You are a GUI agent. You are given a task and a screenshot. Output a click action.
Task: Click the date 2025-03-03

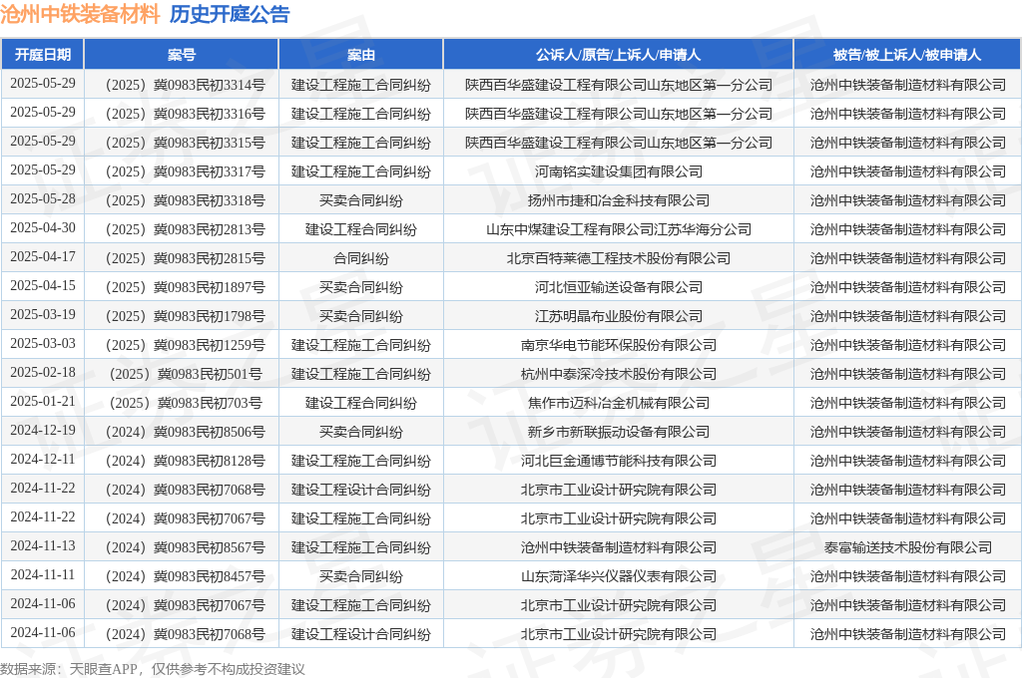click(x=43, y=343)
